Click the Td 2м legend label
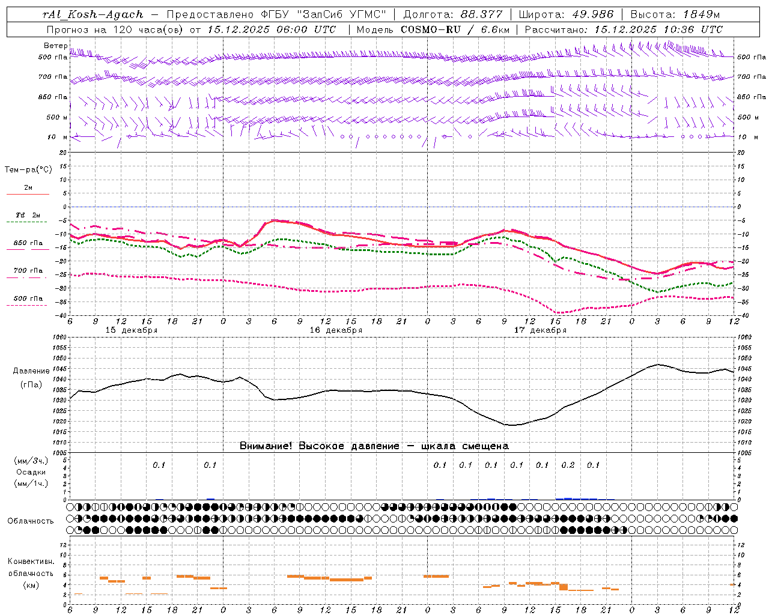The image size is (769, 615). 28,215
